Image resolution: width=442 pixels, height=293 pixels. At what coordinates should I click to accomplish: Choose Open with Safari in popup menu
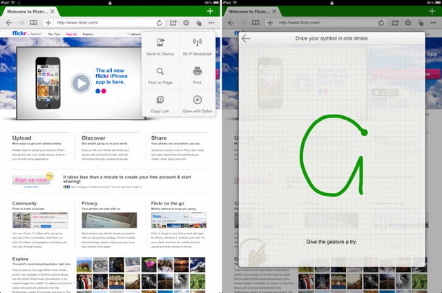197,104
